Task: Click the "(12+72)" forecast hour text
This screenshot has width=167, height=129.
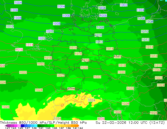Action: click(157, 122)
